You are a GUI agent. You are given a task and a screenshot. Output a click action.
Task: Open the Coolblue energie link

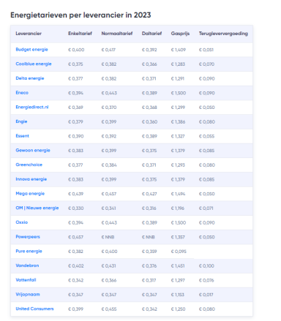(34, 64)
